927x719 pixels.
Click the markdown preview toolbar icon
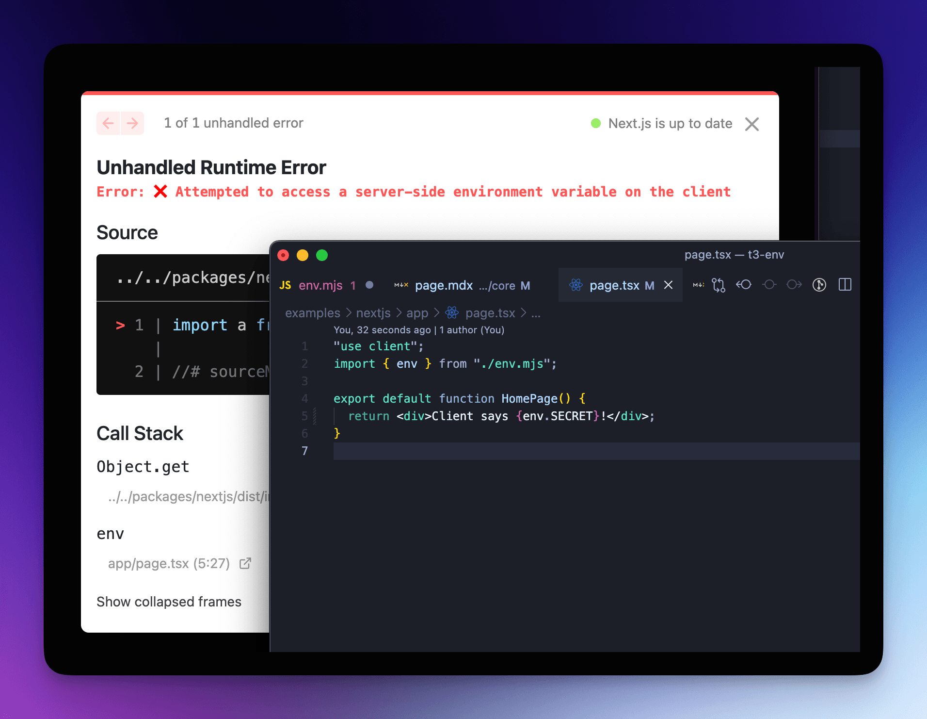(698, 285)
